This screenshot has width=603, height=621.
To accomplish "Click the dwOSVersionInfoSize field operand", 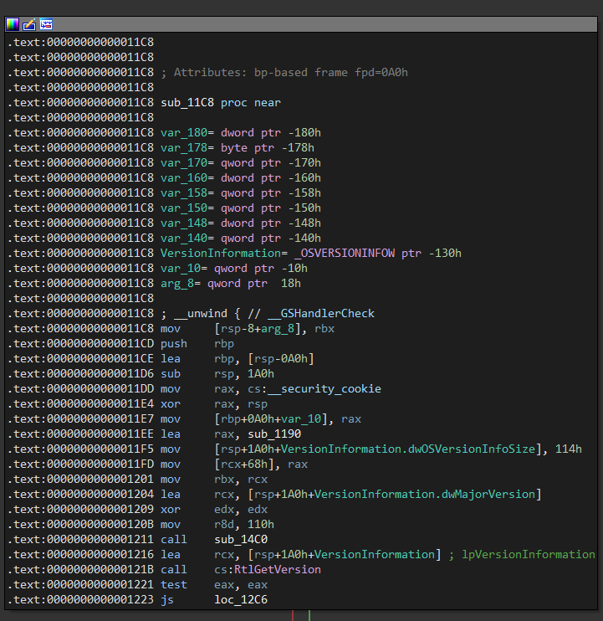I will pyautogui.click(x=377, y=449).
